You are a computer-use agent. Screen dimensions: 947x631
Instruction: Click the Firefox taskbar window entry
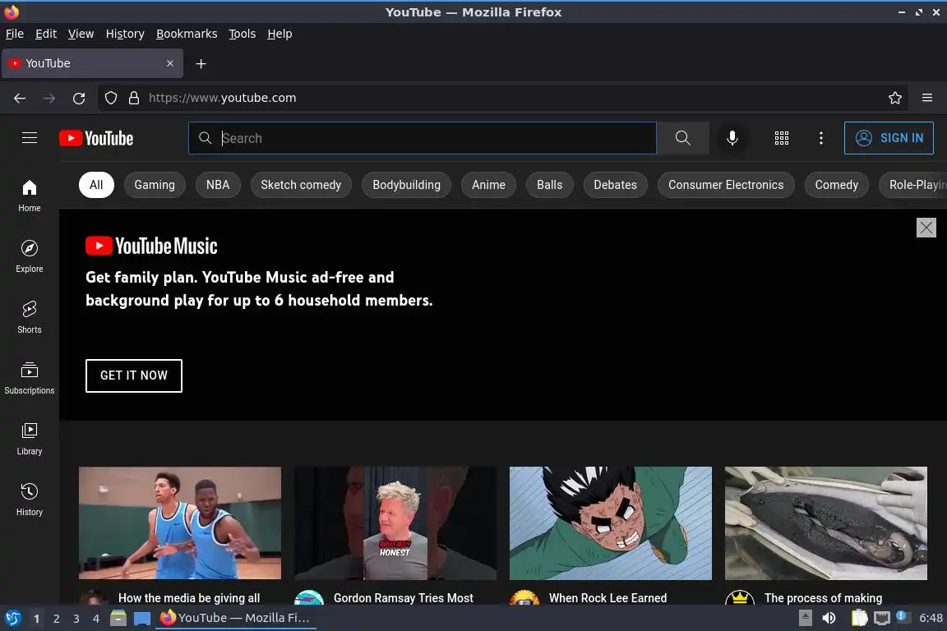point(236,618)
